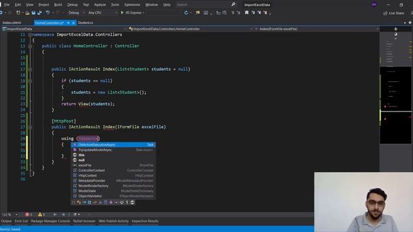Open the HomeController type navigation dropdown
The width and height of the screenshot is (413, 232).
click(x=191, y=29)
